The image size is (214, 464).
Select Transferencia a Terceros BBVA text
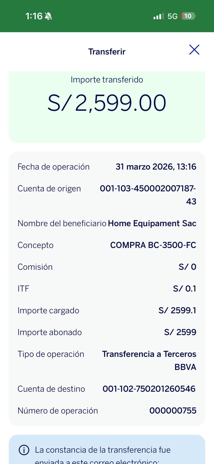point(149,360)
